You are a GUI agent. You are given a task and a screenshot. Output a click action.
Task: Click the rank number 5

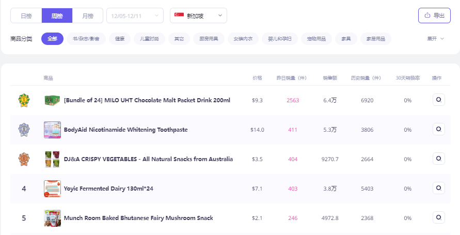(x=24, y=218)
